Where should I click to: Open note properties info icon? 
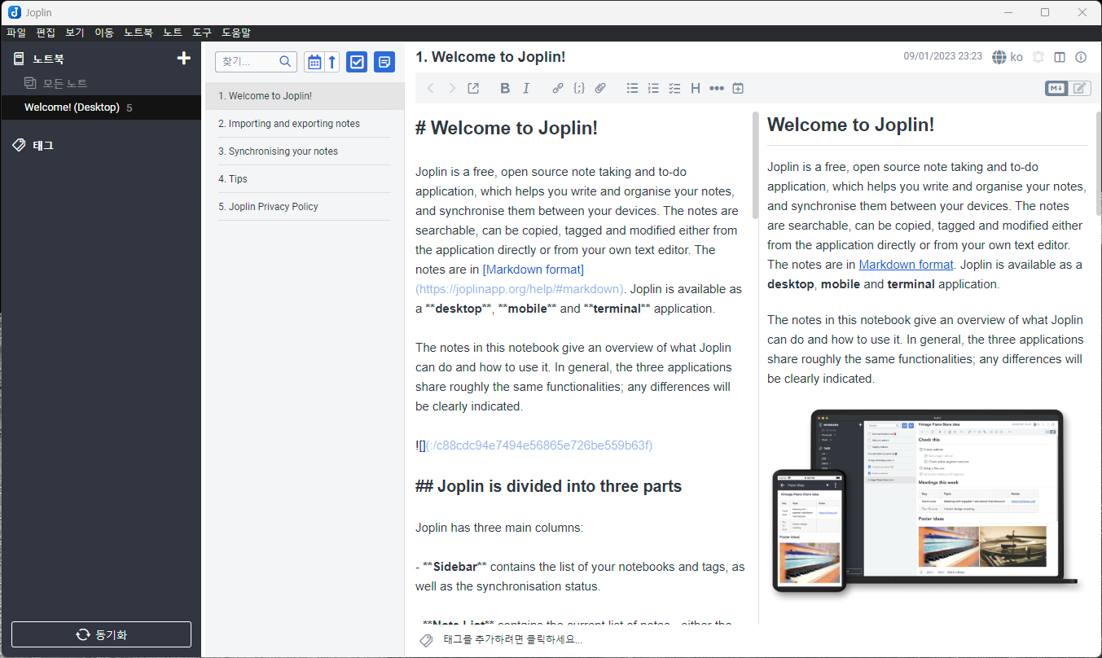pos(1081,57)
